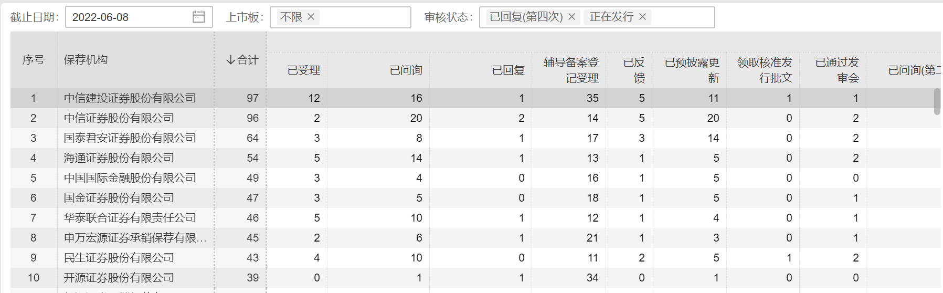
Task: Click 已预披露更新 value 11 for 中信建投
Action: pyautogui.click(x=713, y=98)
